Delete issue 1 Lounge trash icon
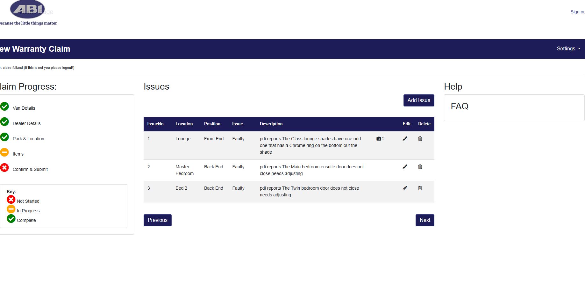585x285 pixels. point(420,139)
